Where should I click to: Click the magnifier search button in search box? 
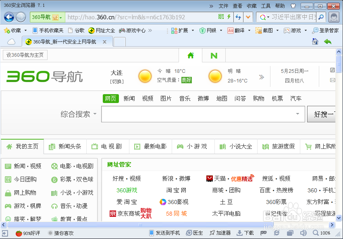point(321,17)
